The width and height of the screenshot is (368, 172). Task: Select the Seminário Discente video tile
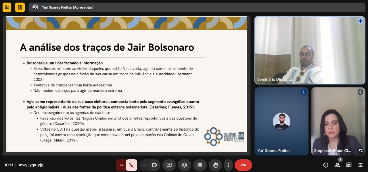[309, 50]
